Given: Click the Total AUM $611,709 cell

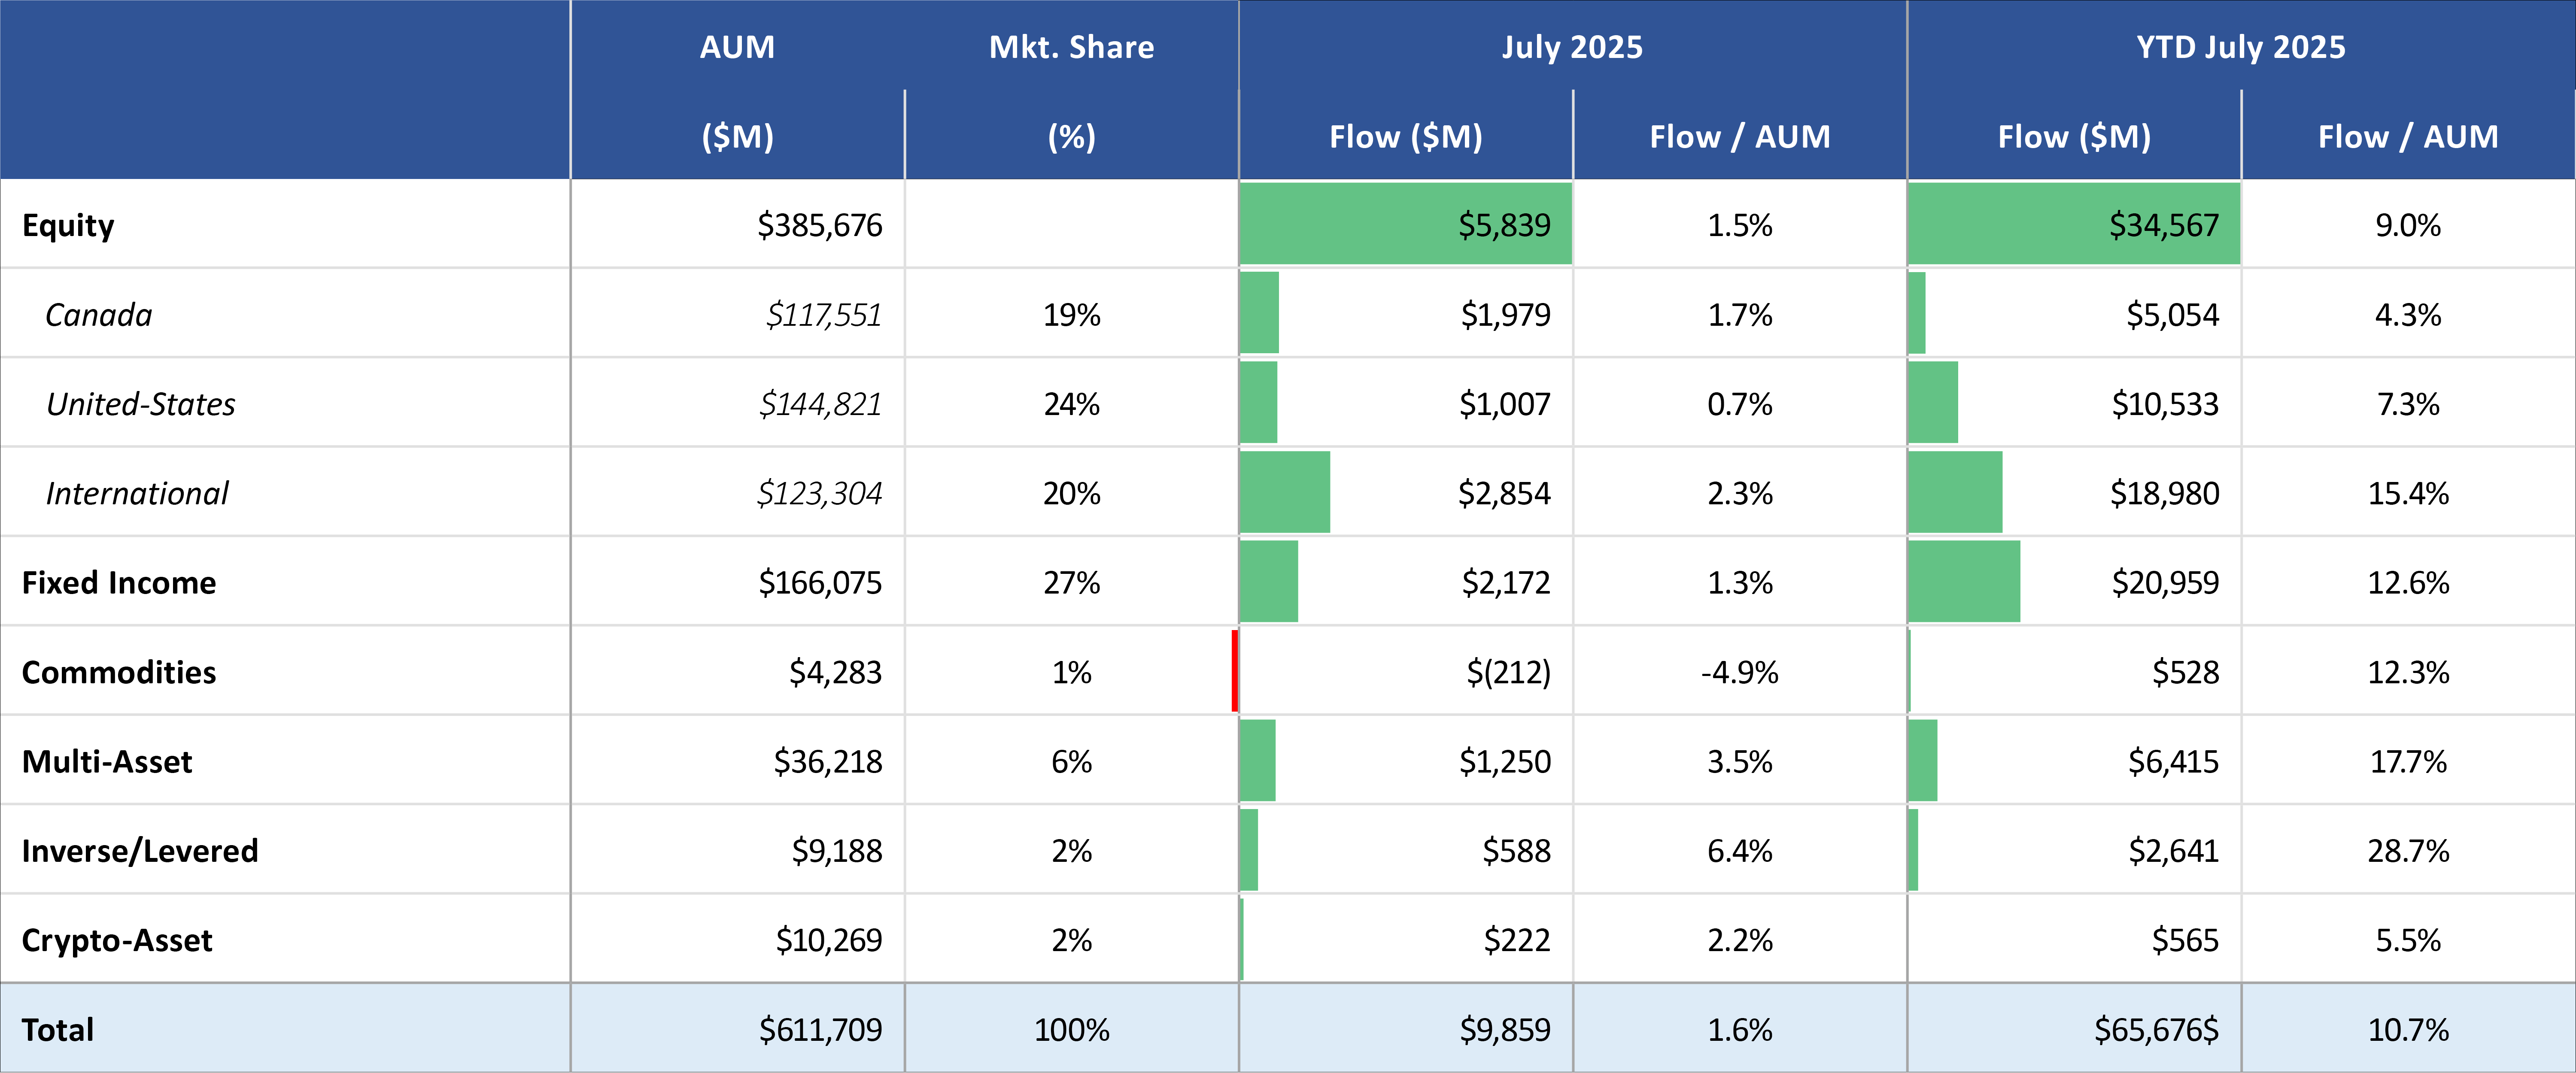Looking at the screenshot, I should coord(820,1030).
